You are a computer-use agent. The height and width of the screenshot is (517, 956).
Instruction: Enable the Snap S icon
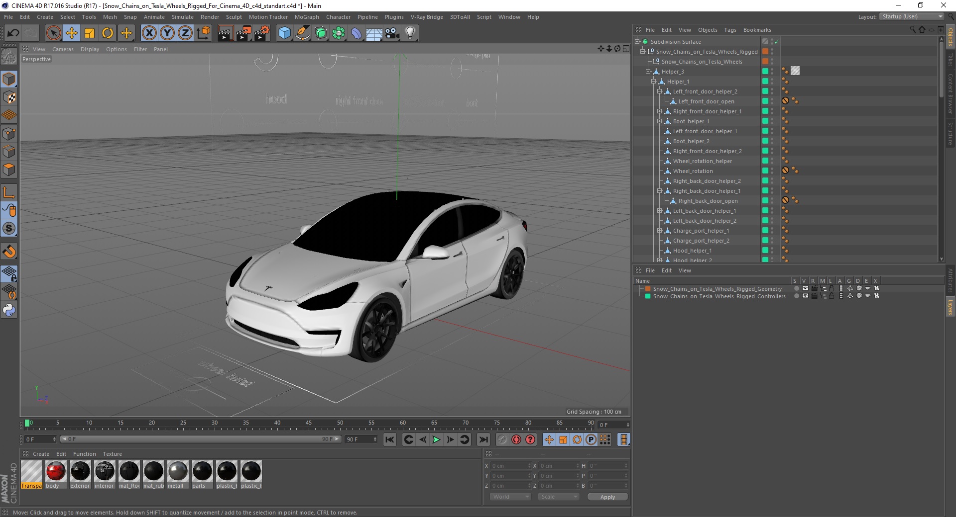(x=9, y=229)
